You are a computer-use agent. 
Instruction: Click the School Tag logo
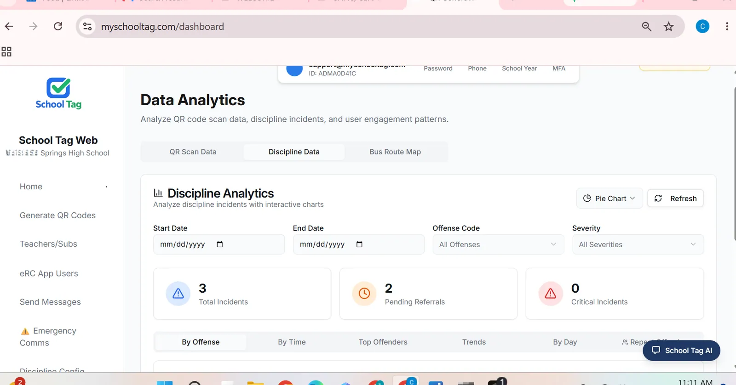pos(58,93)
